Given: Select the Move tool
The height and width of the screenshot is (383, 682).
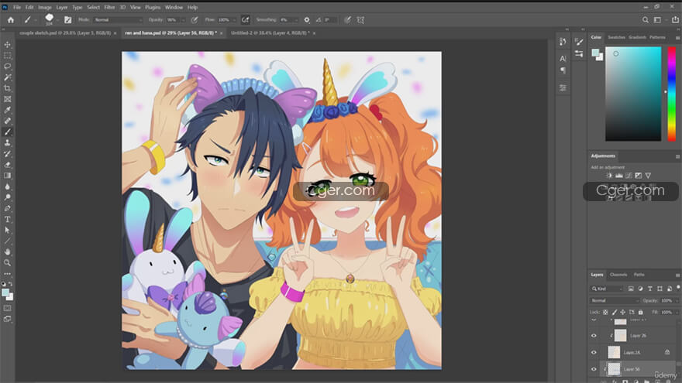Looking at the screenshot, I should click(8, 44).
